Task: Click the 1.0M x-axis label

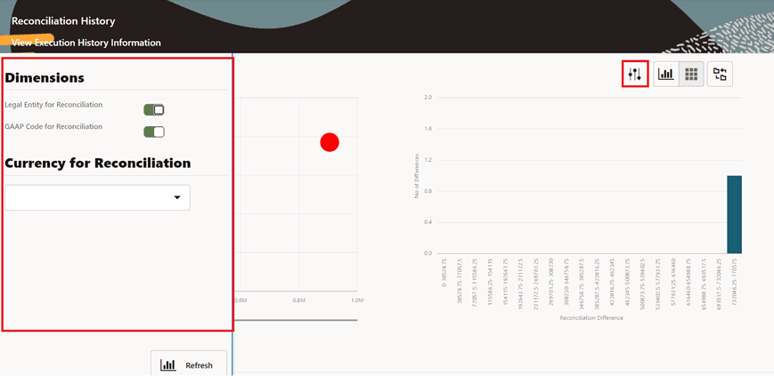Action: 357,300
